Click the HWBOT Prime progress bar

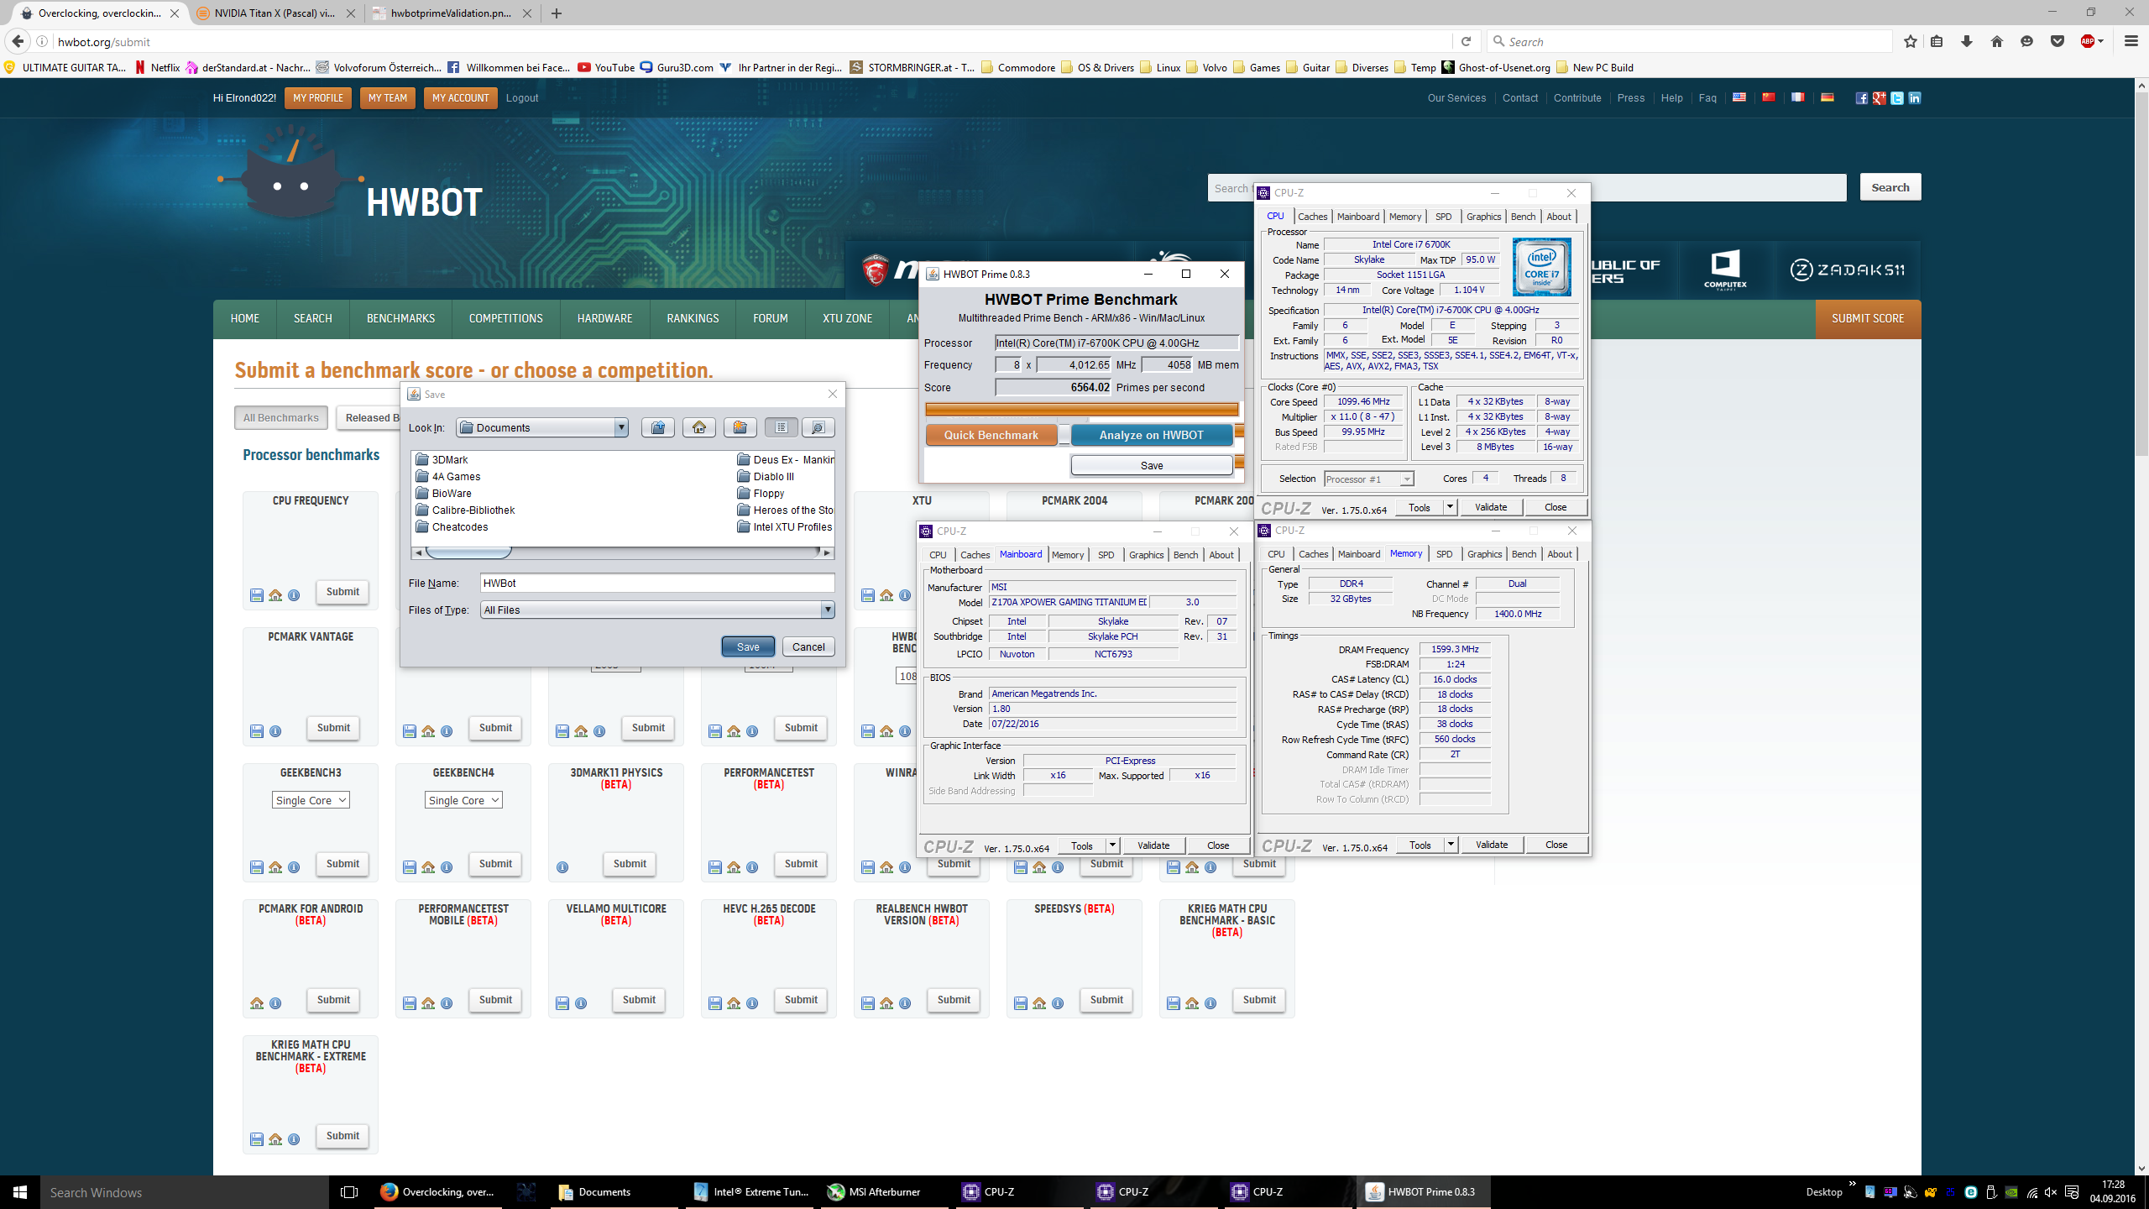1081,410
